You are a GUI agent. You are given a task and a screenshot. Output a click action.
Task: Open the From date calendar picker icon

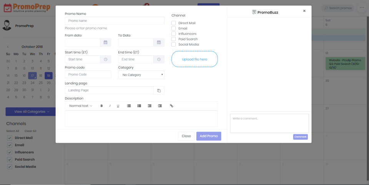[x=105, y=43]
